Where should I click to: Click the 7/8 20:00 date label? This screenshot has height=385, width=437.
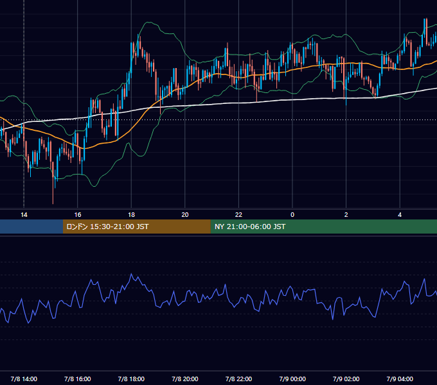[185, 379]
